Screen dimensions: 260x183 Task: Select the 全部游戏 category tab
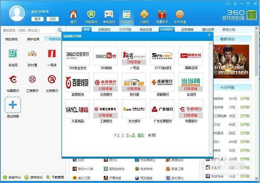[x=104, y=30]
